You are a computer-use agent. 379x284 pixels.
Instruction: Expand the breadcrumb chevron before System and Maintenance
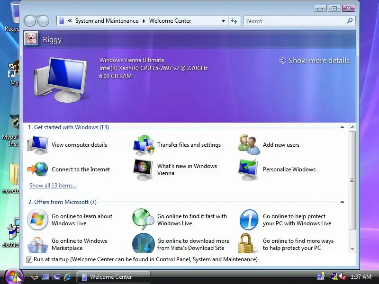[70, 21]
